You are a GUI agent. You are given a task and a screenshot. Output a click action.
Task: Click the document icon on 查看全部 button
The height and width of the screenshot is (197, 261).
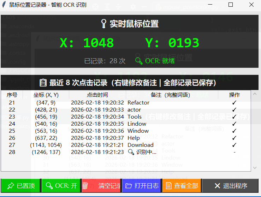(x=169, y=186)
